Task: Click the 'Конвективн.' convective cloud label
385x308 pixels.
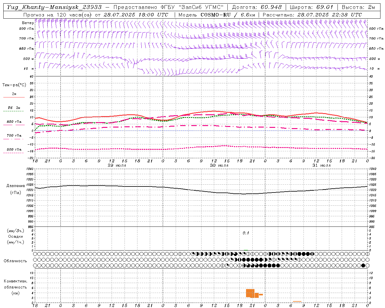Action: point(15,281)
